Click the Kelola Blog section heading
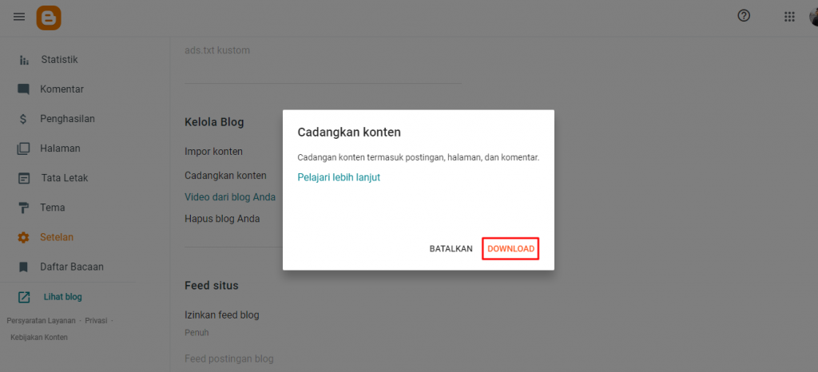The width and height of the screenshot is (818, 372). [214, 122]
